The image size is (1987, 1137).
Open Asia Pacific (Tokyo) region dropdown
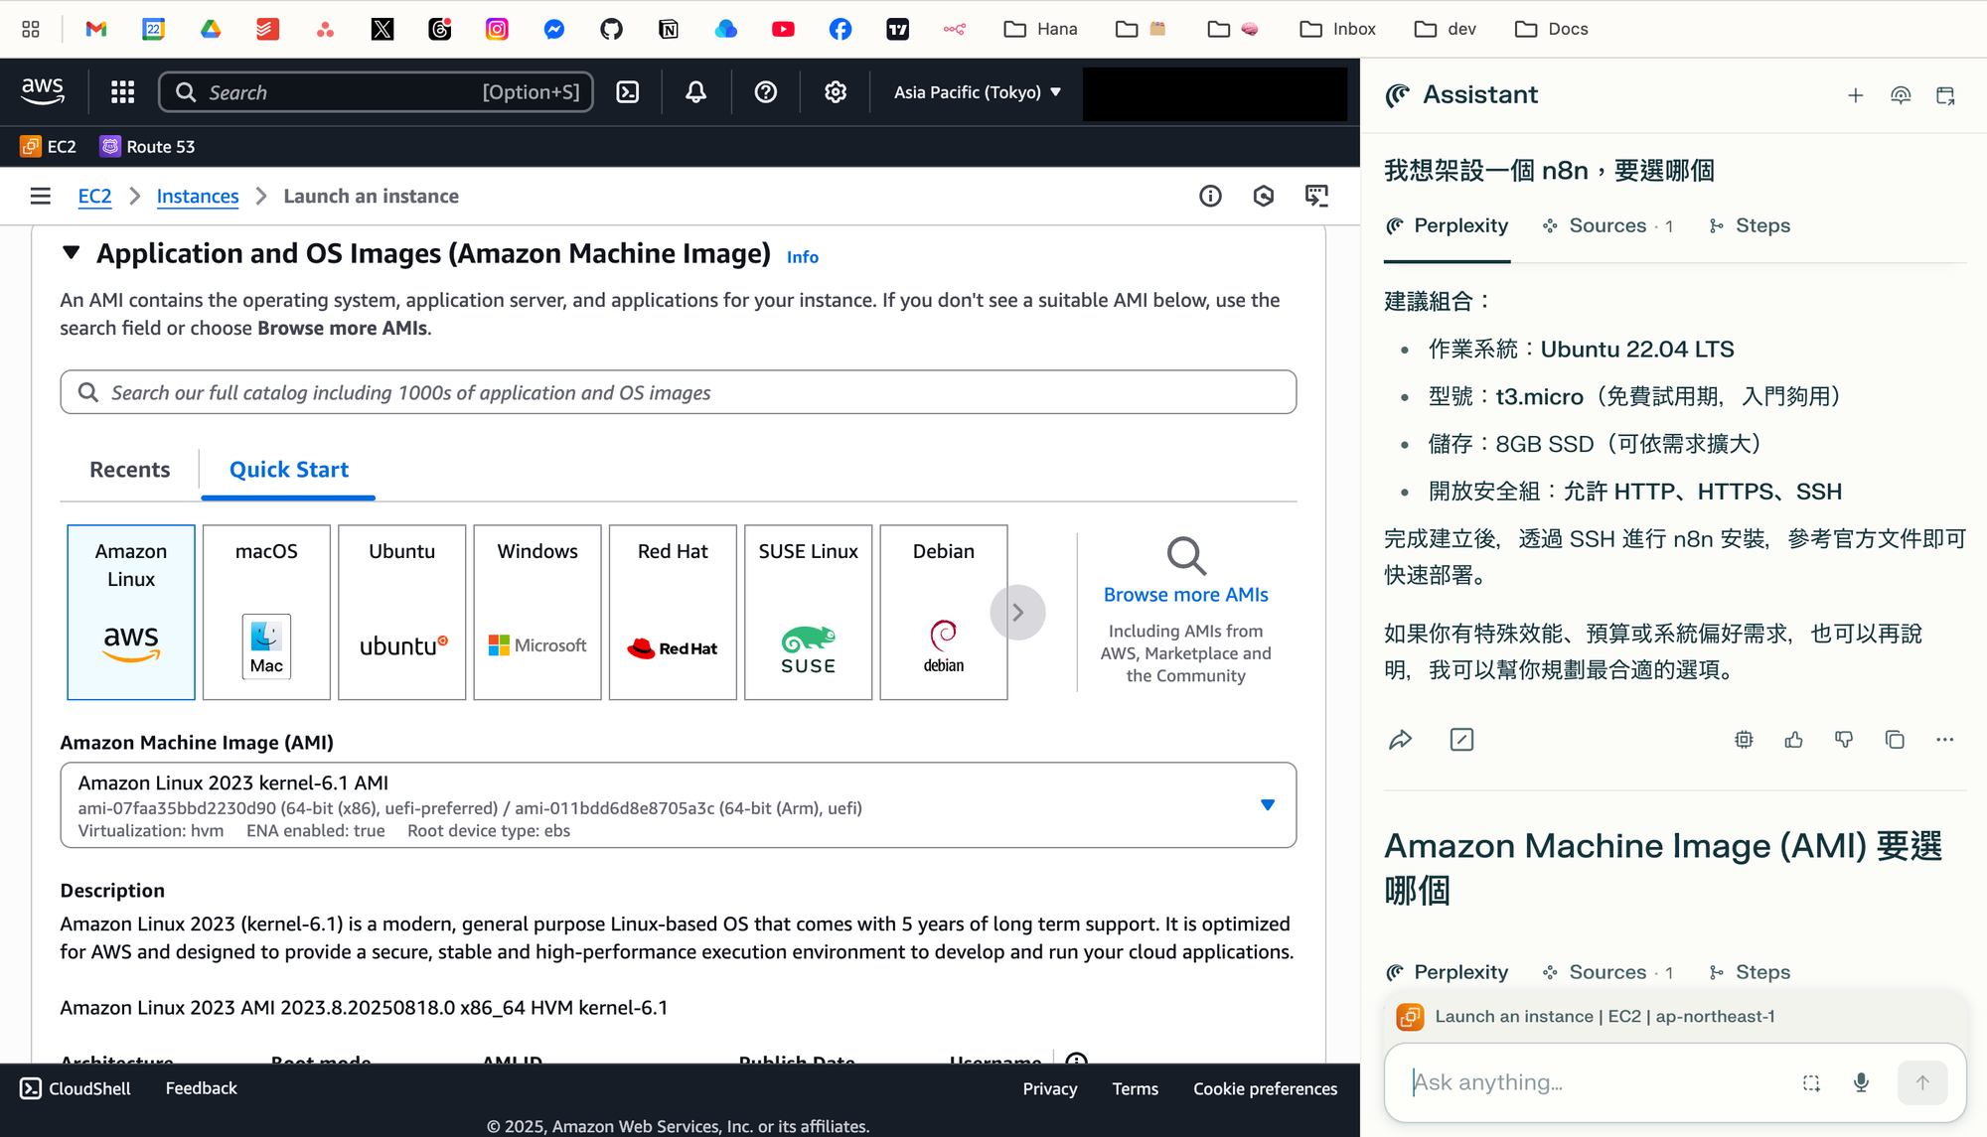978,92
